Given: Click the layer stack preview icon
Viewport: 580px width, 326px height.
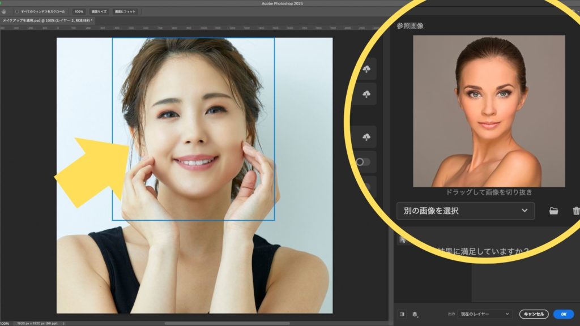Looking at the screenshot, I should click(415, 314).
